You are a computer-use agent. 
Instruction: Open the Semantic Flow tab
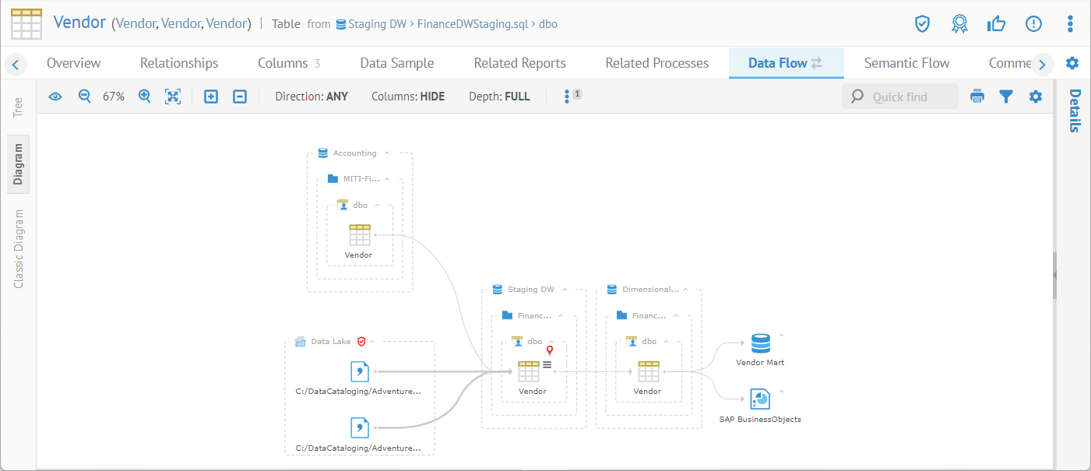pos(906,63)
